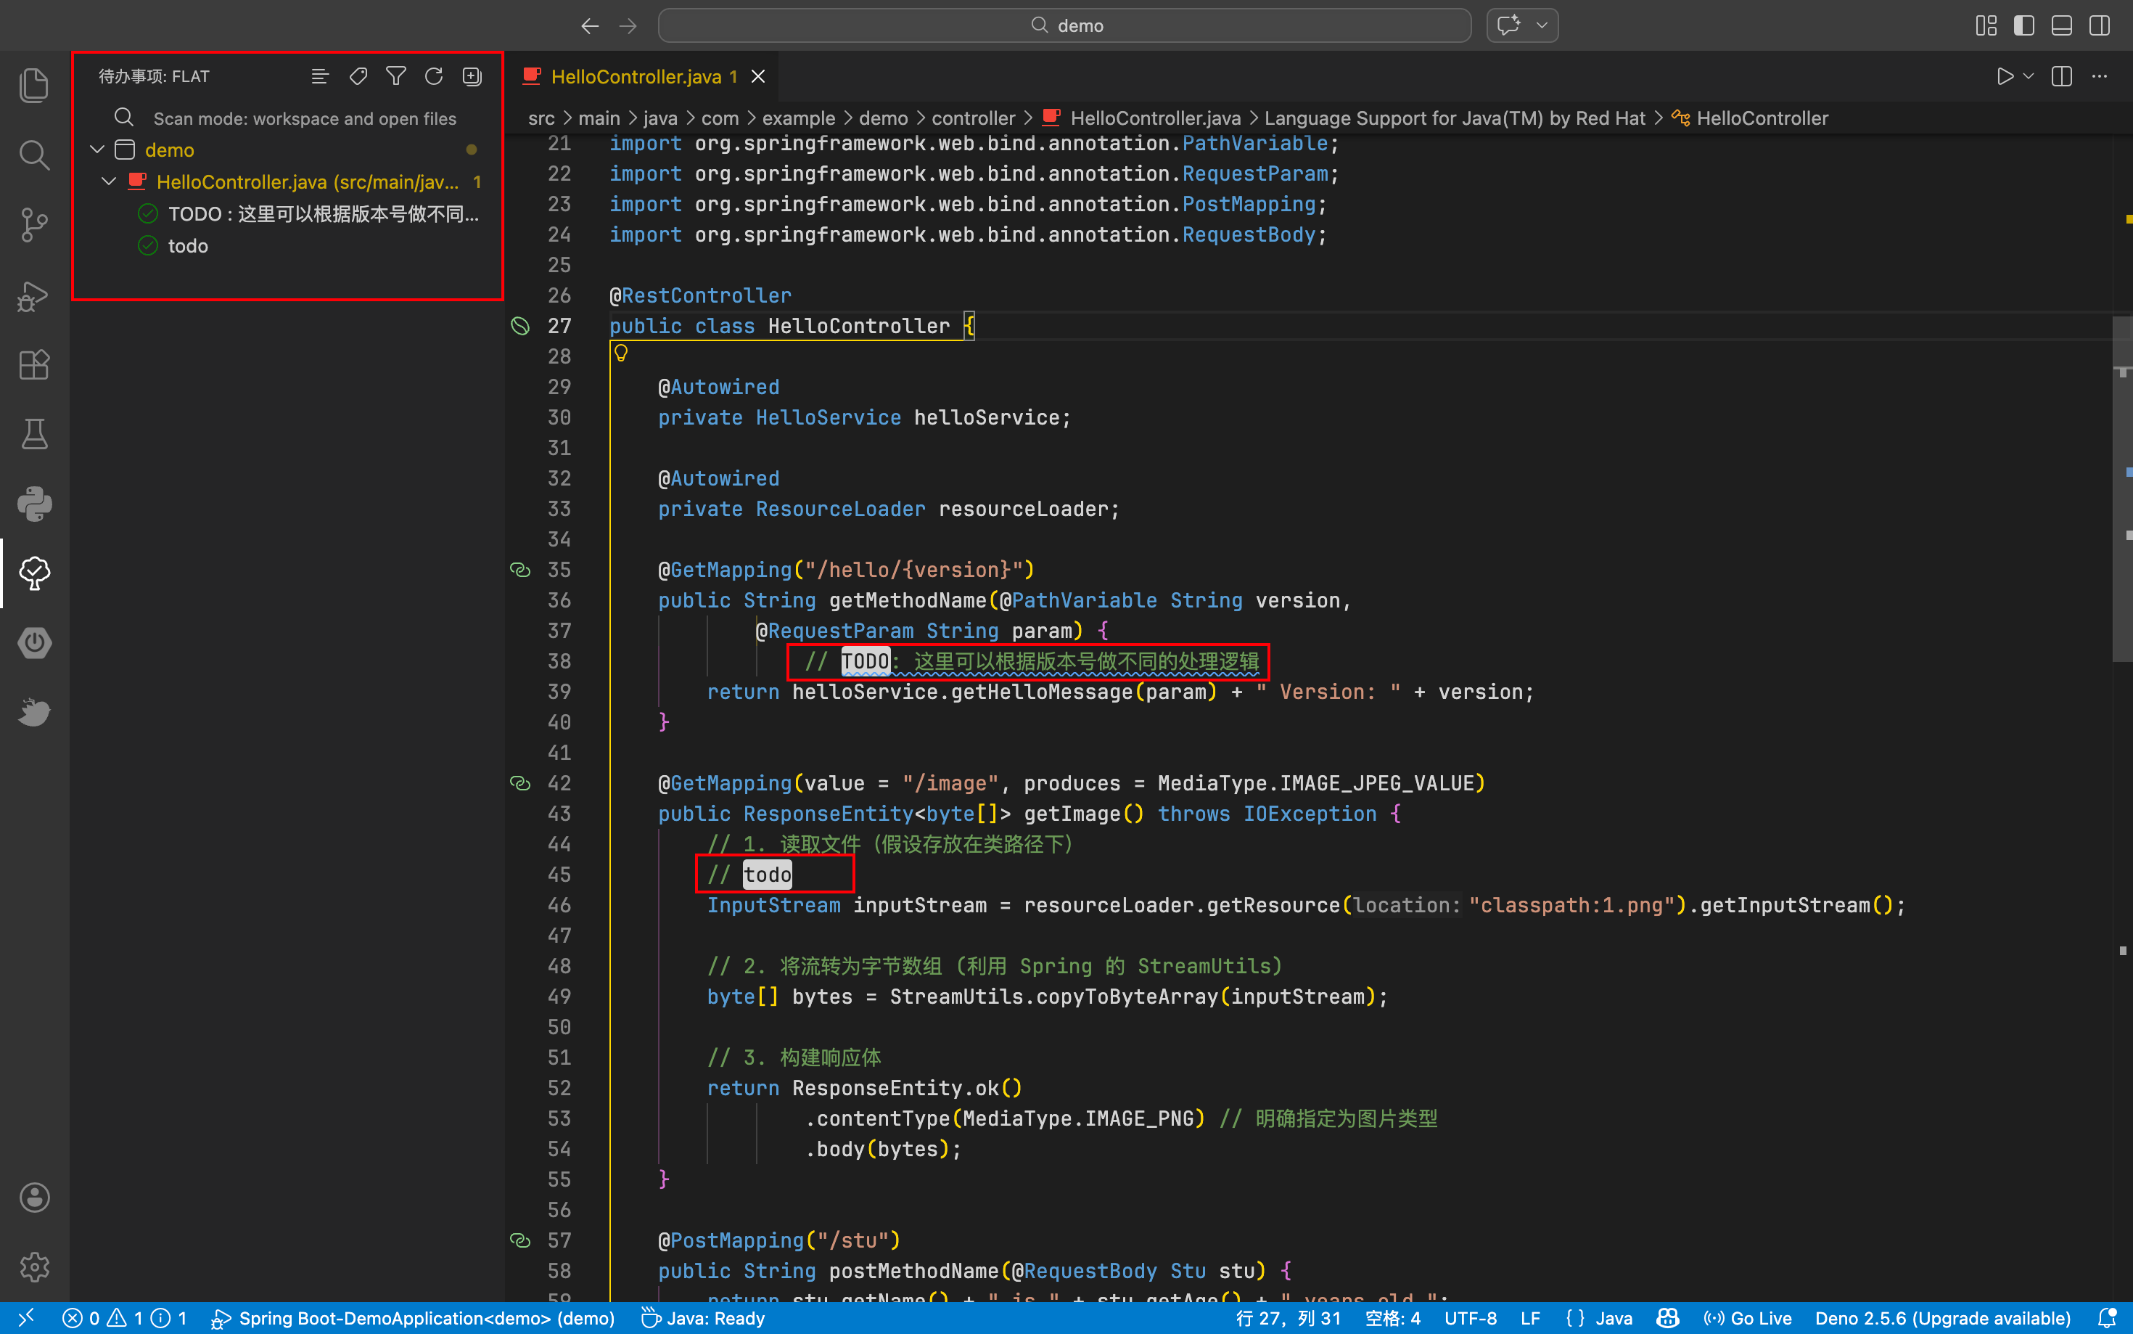
Task: Click the src breadcrumb segment
Action: tap(541, 118)
